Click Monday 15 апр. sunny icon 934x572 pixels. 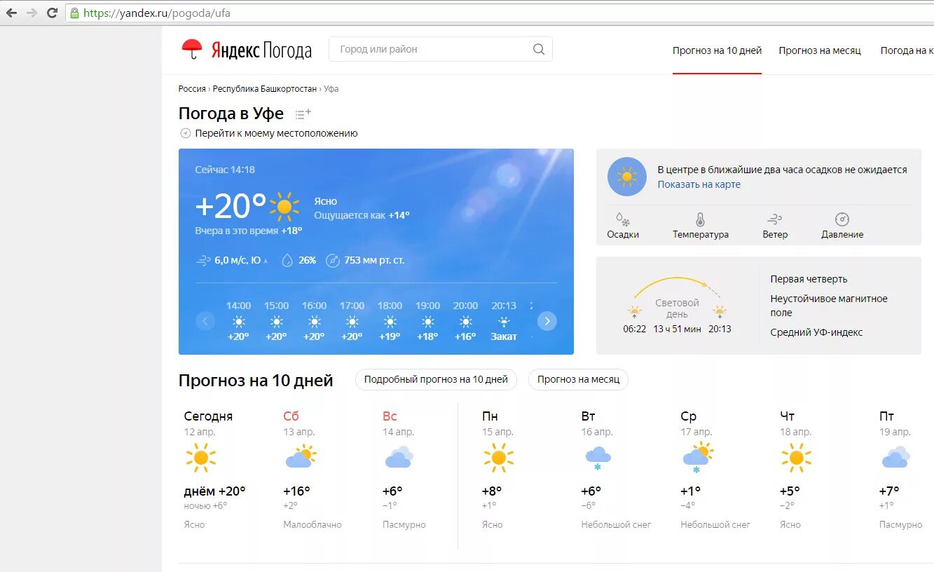[x=498, y=458]
